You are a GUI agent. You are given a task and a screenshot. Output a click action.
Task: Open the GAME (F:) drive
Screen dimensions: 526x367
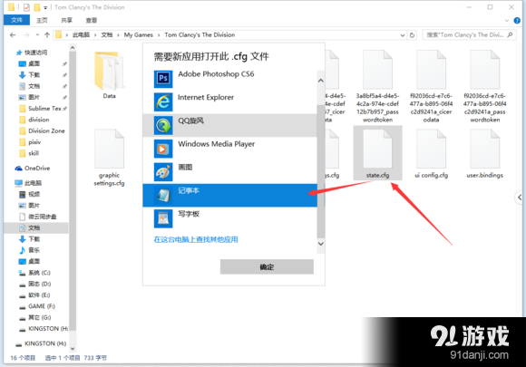pyautogui.click(x=37, y=306)
